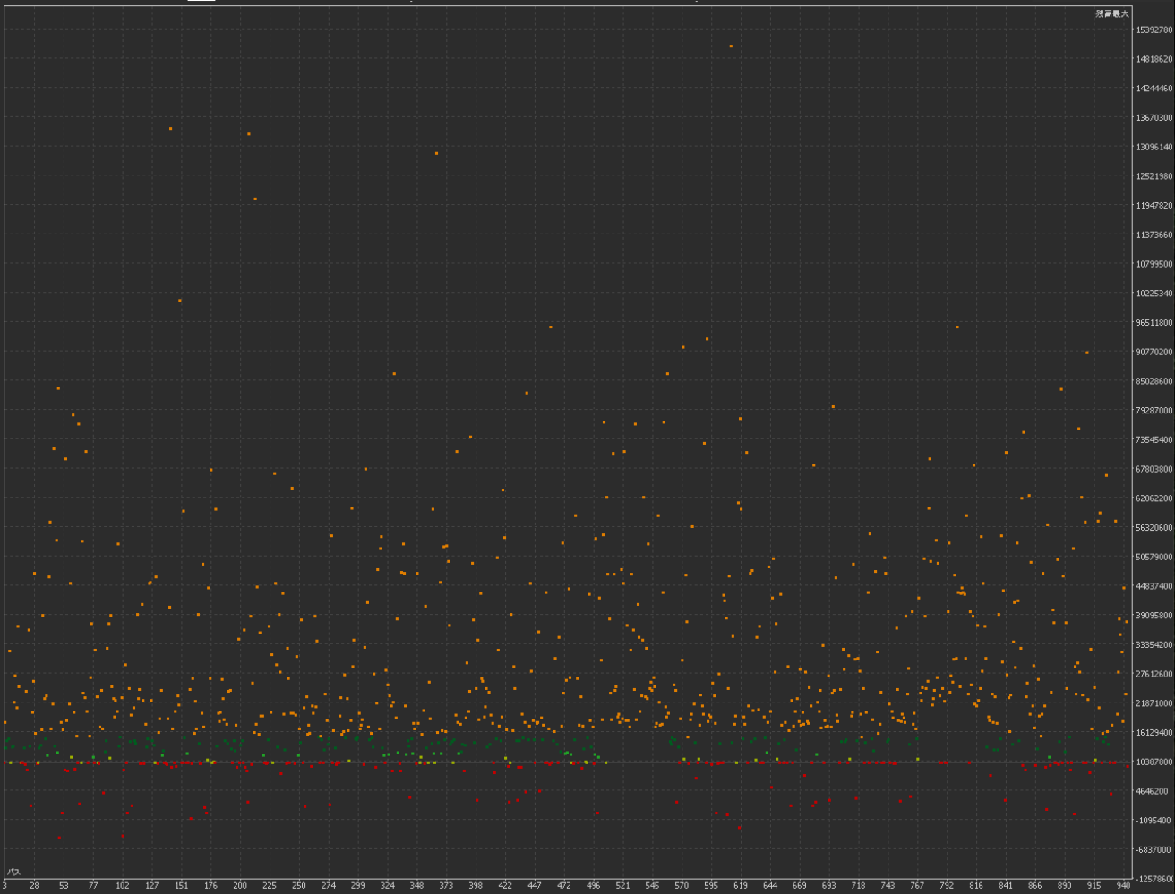The height and width of the screenshot is (894, 1175).
Task: Click x-axis tick label 324
Action: pyautogui.click(x=387, y=885)
